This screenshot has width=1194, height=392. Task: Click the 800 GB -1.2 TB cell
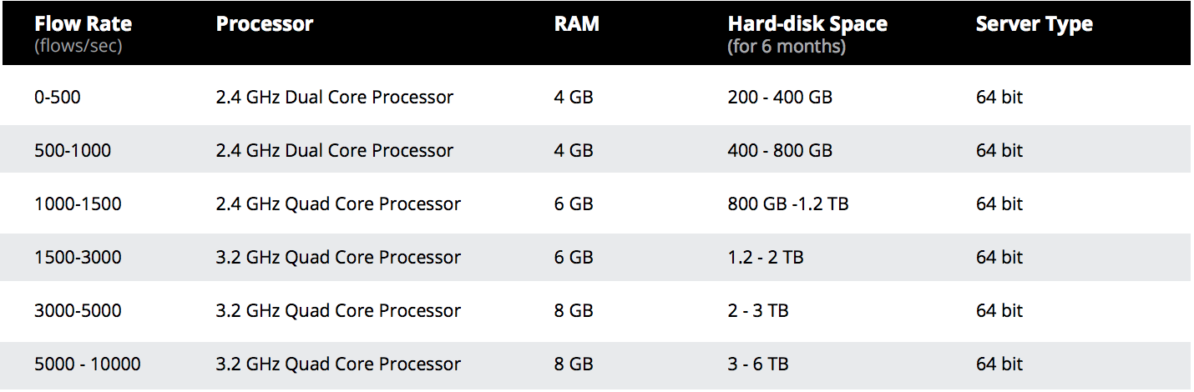pyautogui.click(x=788, y=204)
